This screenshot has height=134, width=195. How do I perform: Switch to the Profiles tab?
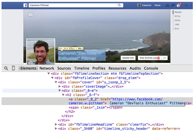point(99,68)
